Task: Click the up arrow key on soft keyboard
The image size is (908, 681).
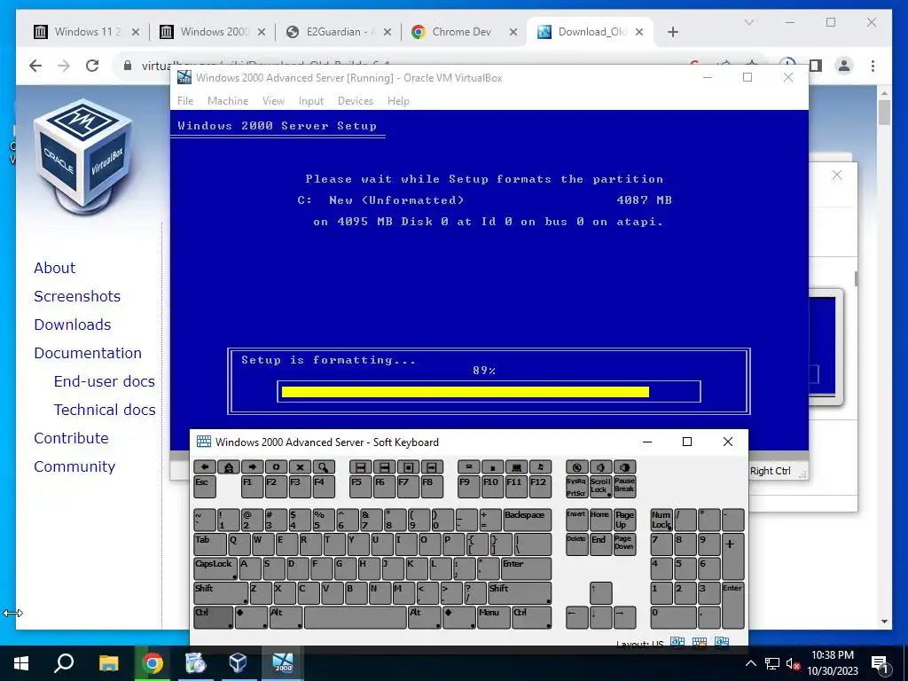Action: click(x=600, y=593)
